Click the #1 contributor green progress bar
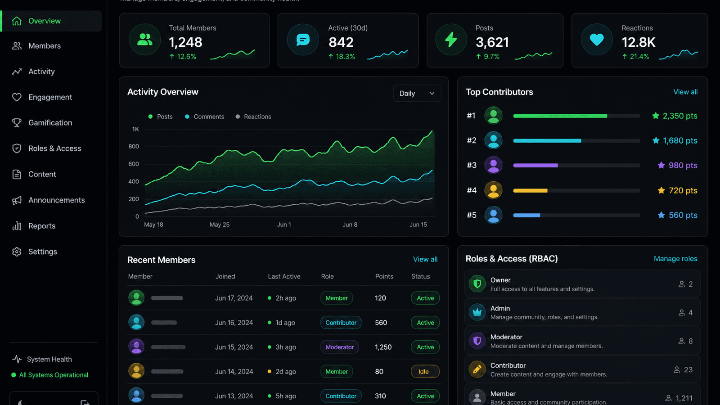Screen dimensions: 720x405 click(x=560, y=116)
